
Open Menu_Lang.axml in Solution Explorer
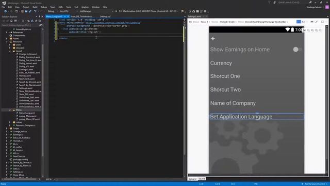[27, 113]
